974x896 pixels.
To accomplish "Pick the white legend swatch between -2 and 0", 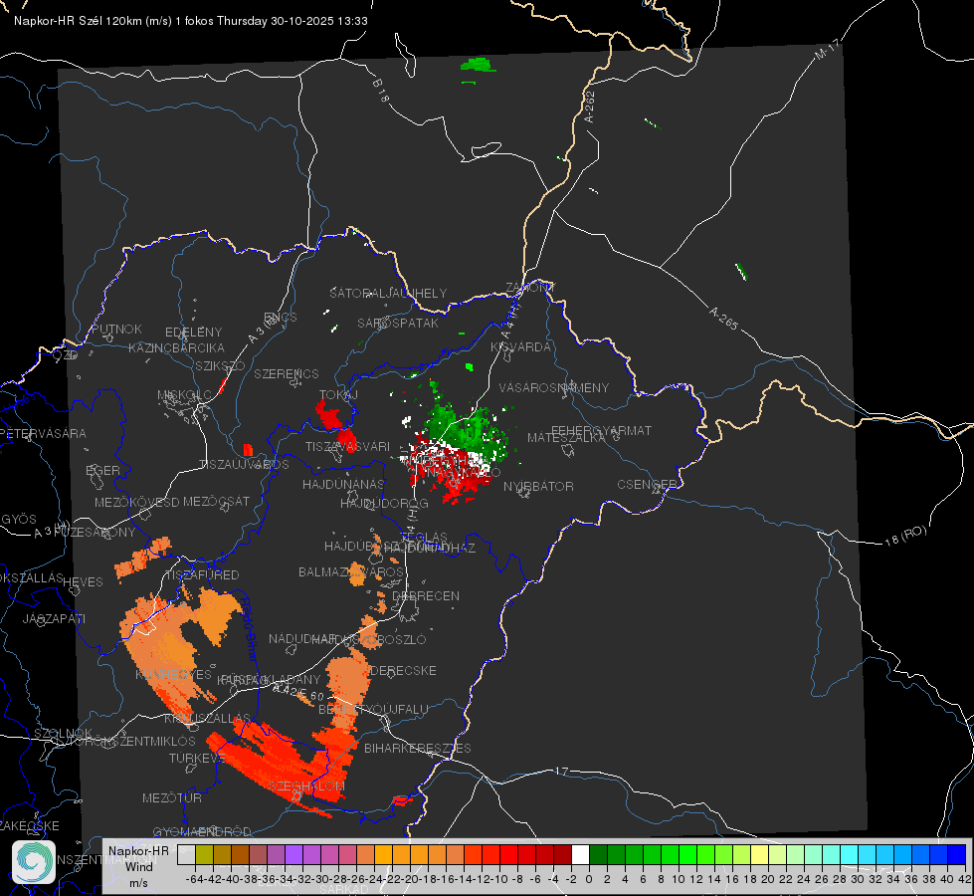I will coord(580,854).
